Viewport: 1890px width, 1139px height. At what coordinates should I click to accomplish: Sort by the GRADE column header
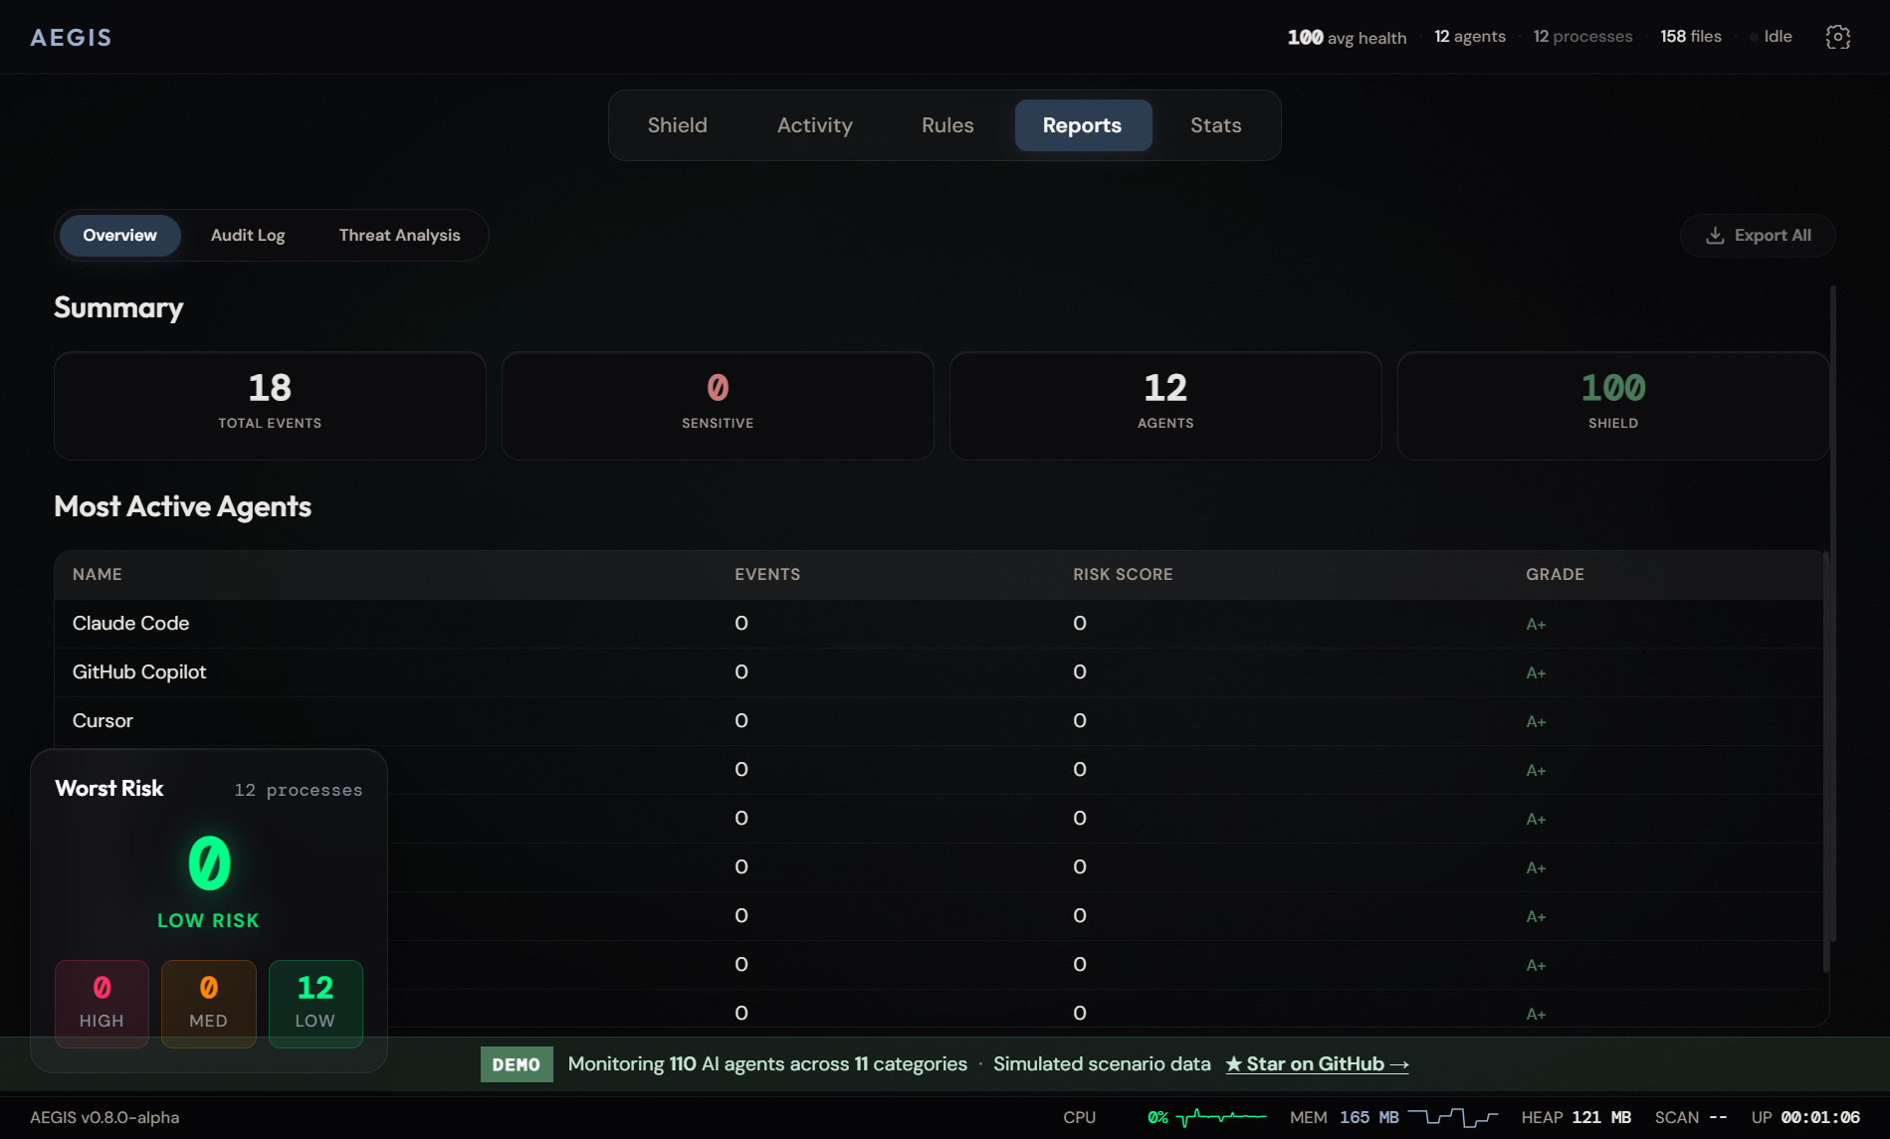1555,575
